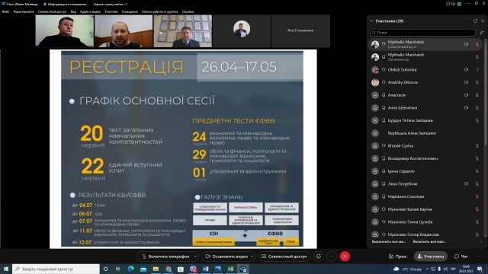Click Яна Степаненко video tile

tap(300, 30)
